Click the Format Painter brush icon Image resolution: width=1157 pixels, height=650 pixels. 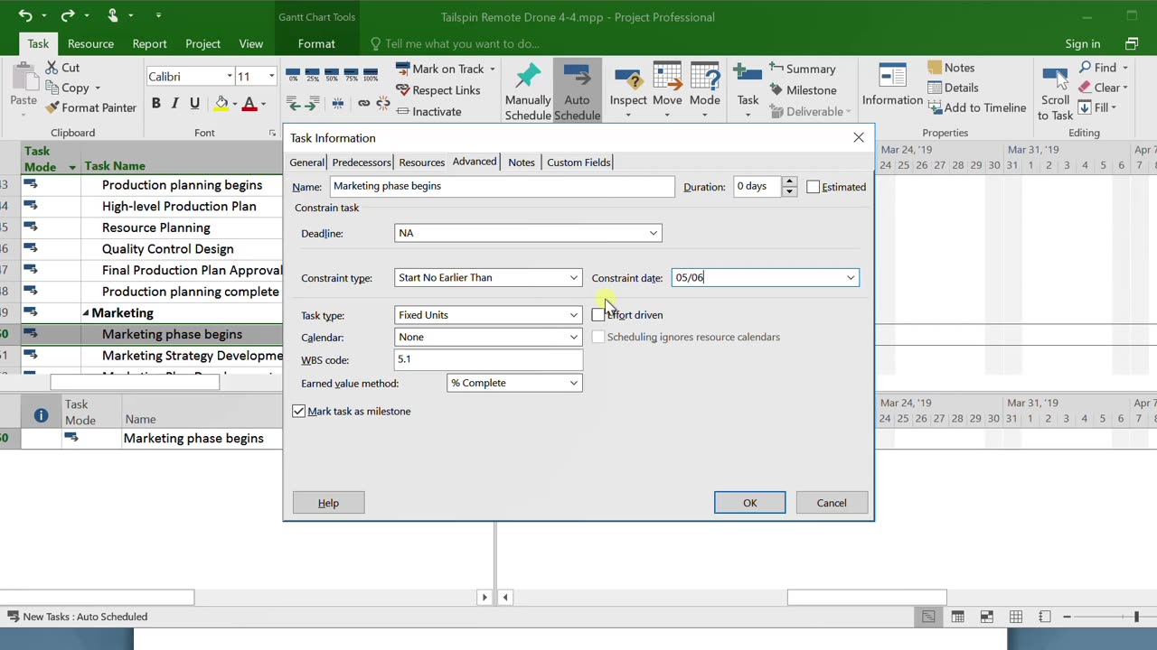click(x=52, y=107)
